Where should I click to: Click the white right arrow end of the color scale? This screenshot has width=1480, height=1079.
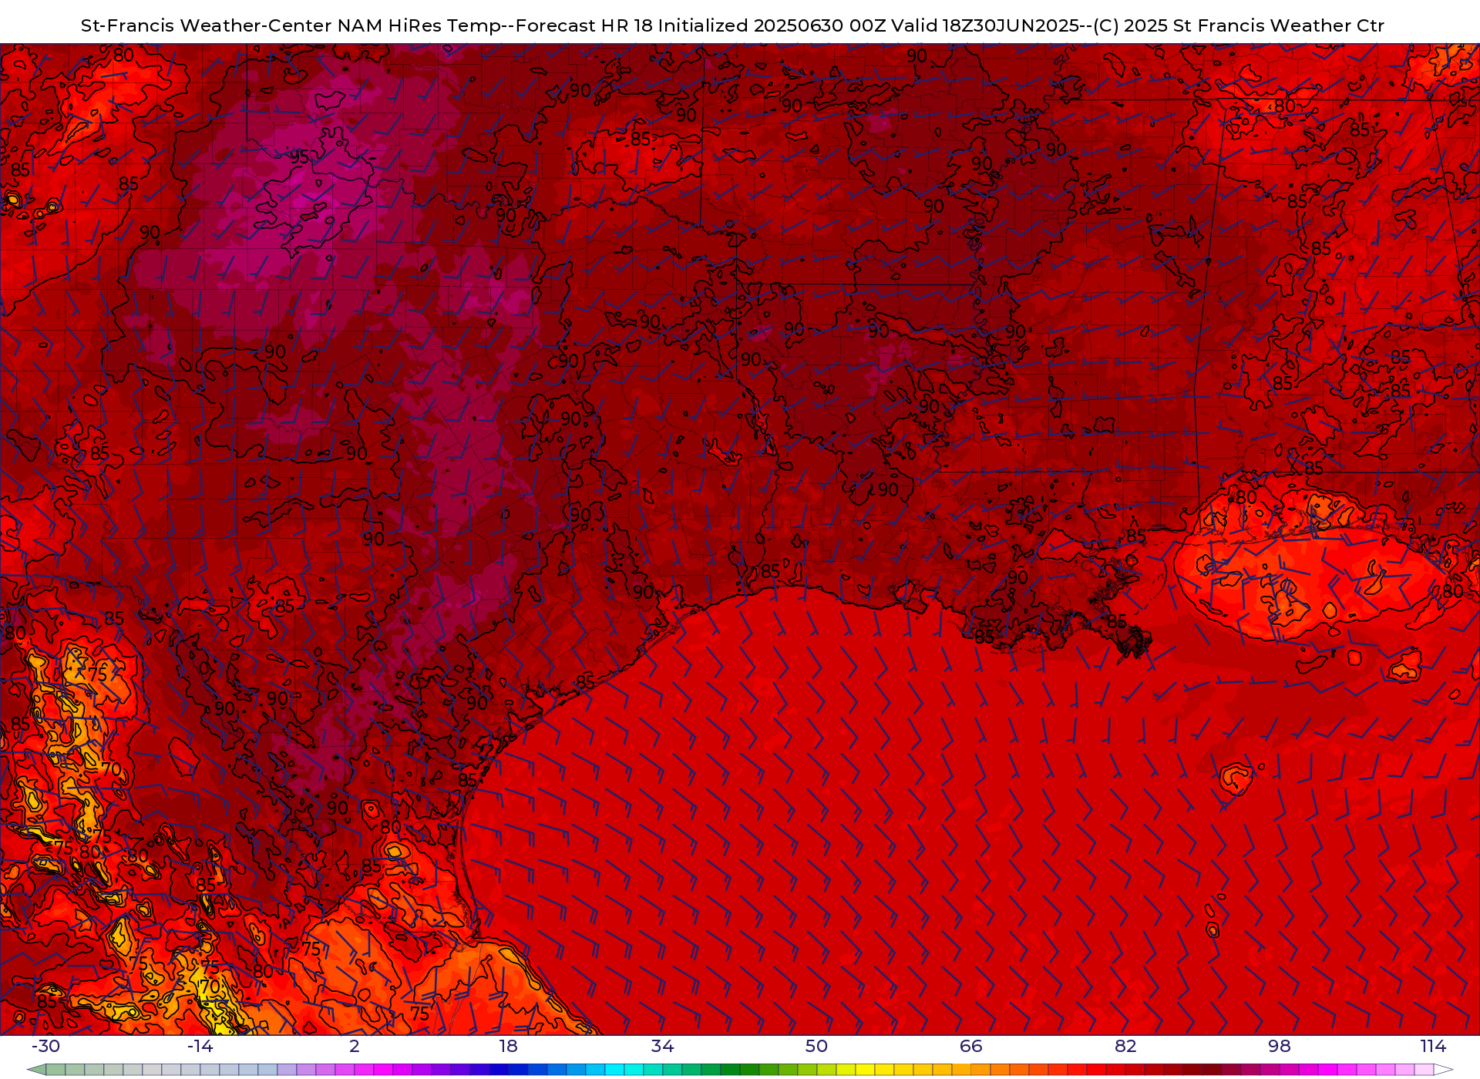[x=1443, y=1070]
